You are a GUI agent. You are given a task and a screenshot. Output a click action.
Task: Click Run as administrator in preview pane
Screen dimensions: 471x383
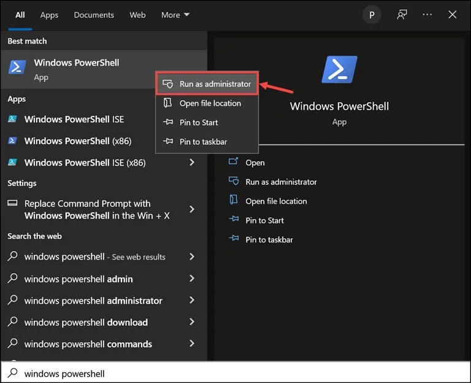(281, 182)
